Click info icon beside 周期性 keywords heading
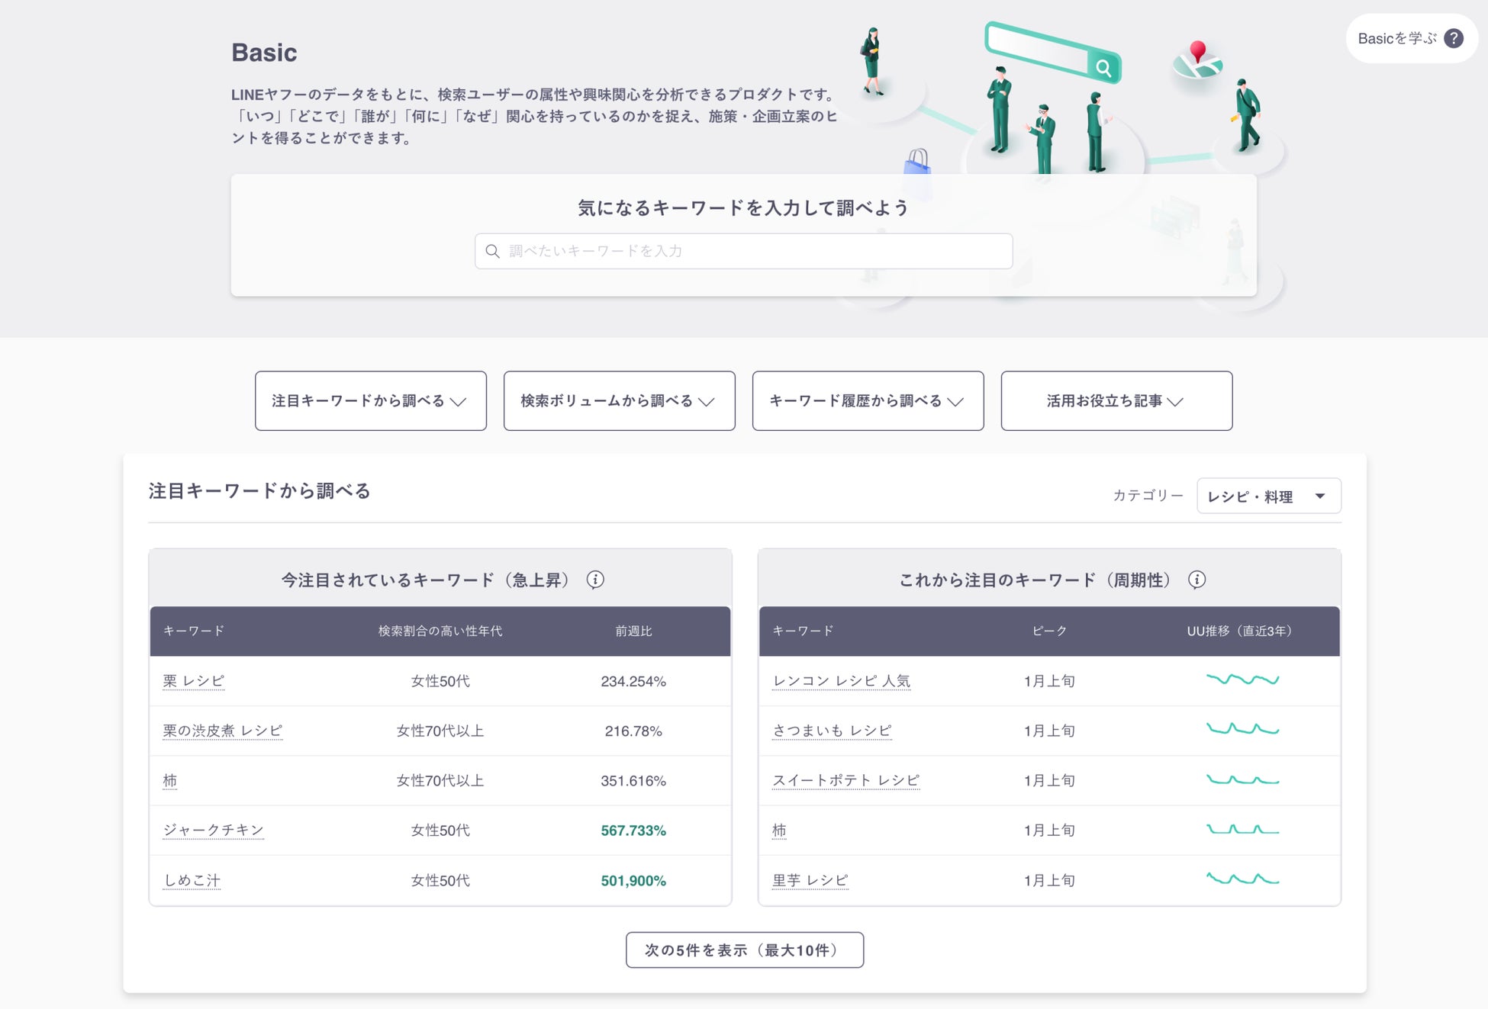1488x1009 pixels. [1197, 580]
